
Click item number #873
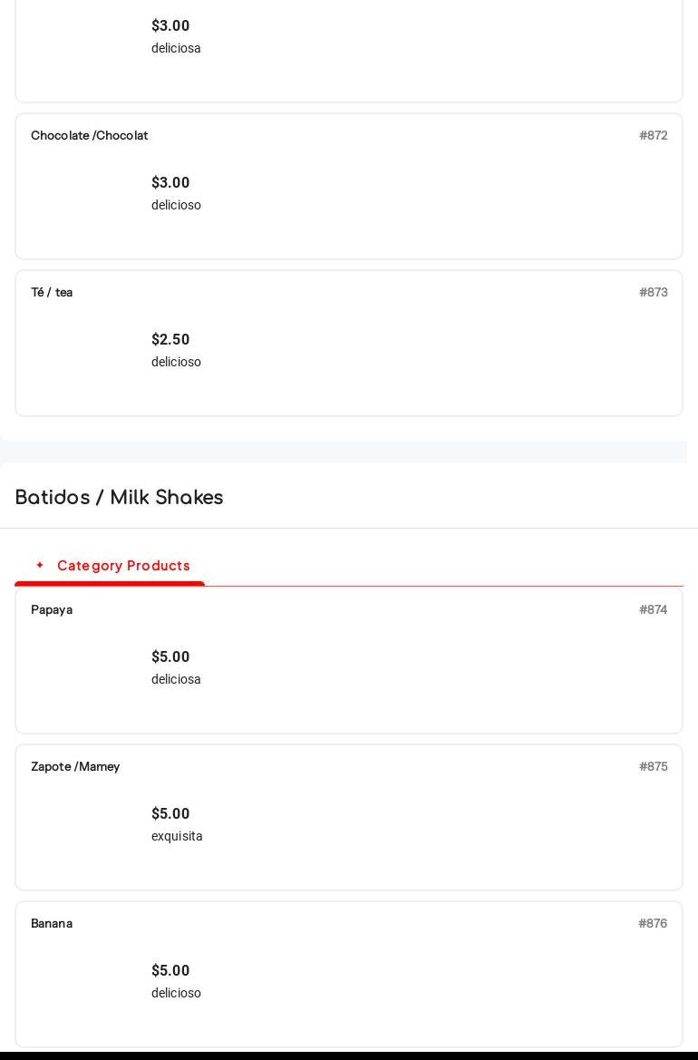pyautogui.click(x=653, y=292)
